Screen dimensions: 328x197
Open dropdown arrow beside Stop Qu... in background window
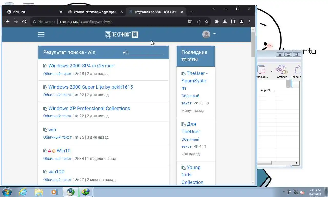(272, 71)
